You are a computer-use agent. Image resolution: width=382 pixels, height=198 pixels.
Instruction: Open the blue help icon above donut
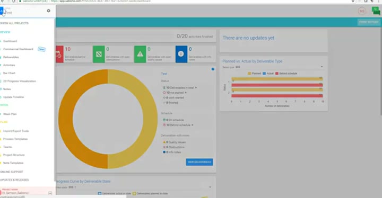pyautogui.click(x=213, y=69)
